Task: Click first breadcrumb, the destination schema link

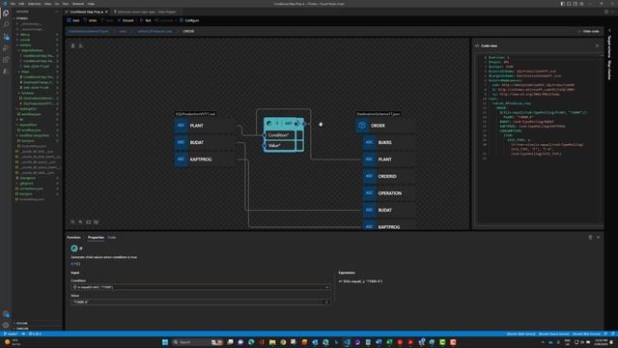Action: [88, 31]
